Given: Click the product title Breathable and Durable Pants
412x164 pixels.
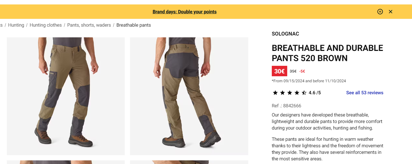Looking at the screenshot, I should 327,53.
